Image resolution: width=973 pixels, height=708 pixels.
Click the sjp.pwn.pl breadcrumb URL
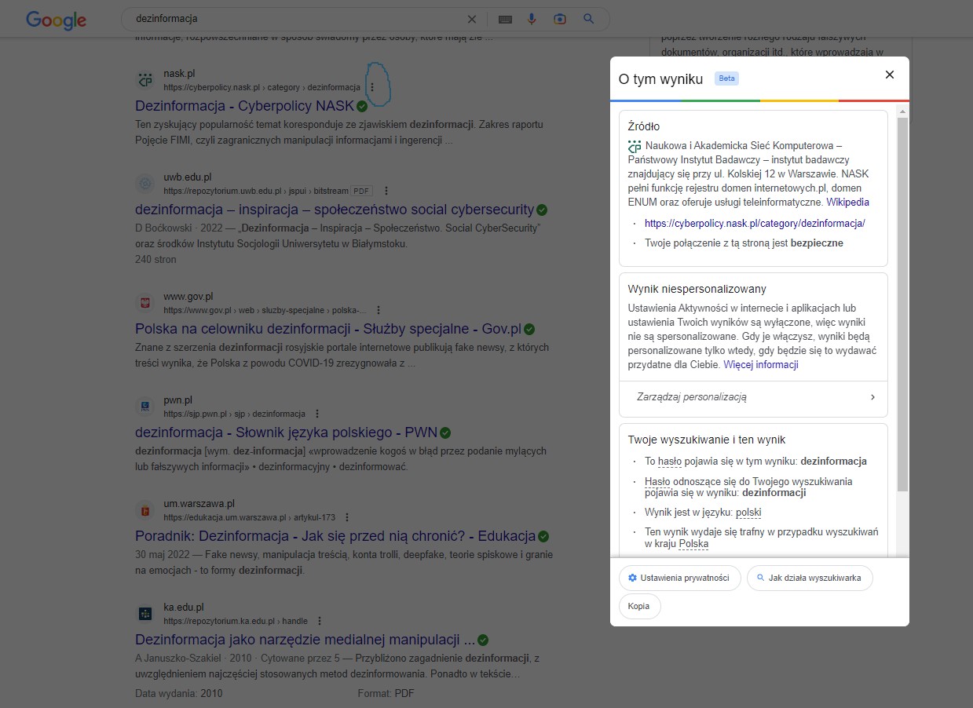coord(234,414)
